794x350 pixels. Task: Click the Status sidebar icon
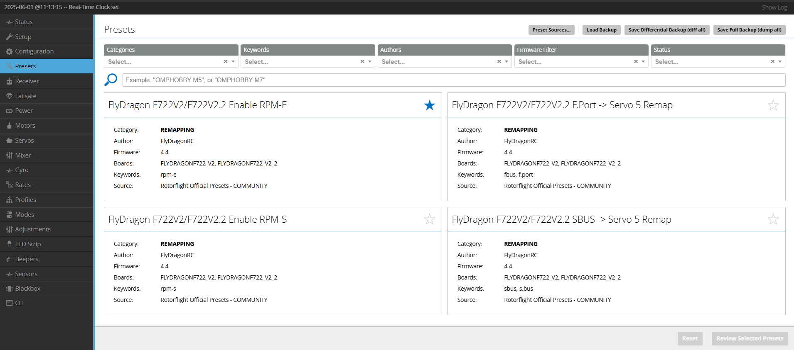point(9,22)
